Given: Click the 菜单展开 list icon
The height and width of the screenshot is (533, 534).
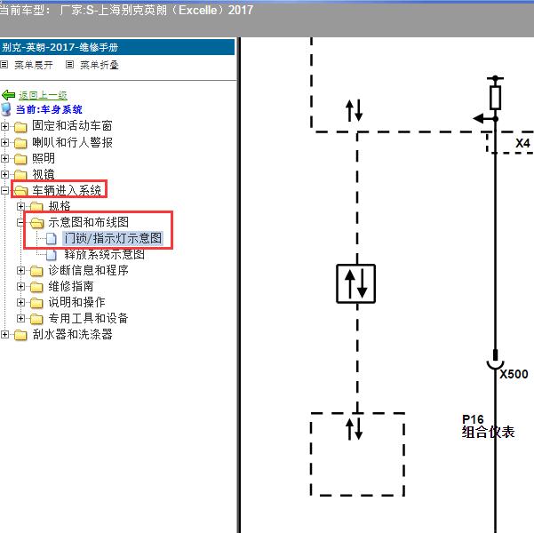Looking at the screenshot, I should (4, 64).
